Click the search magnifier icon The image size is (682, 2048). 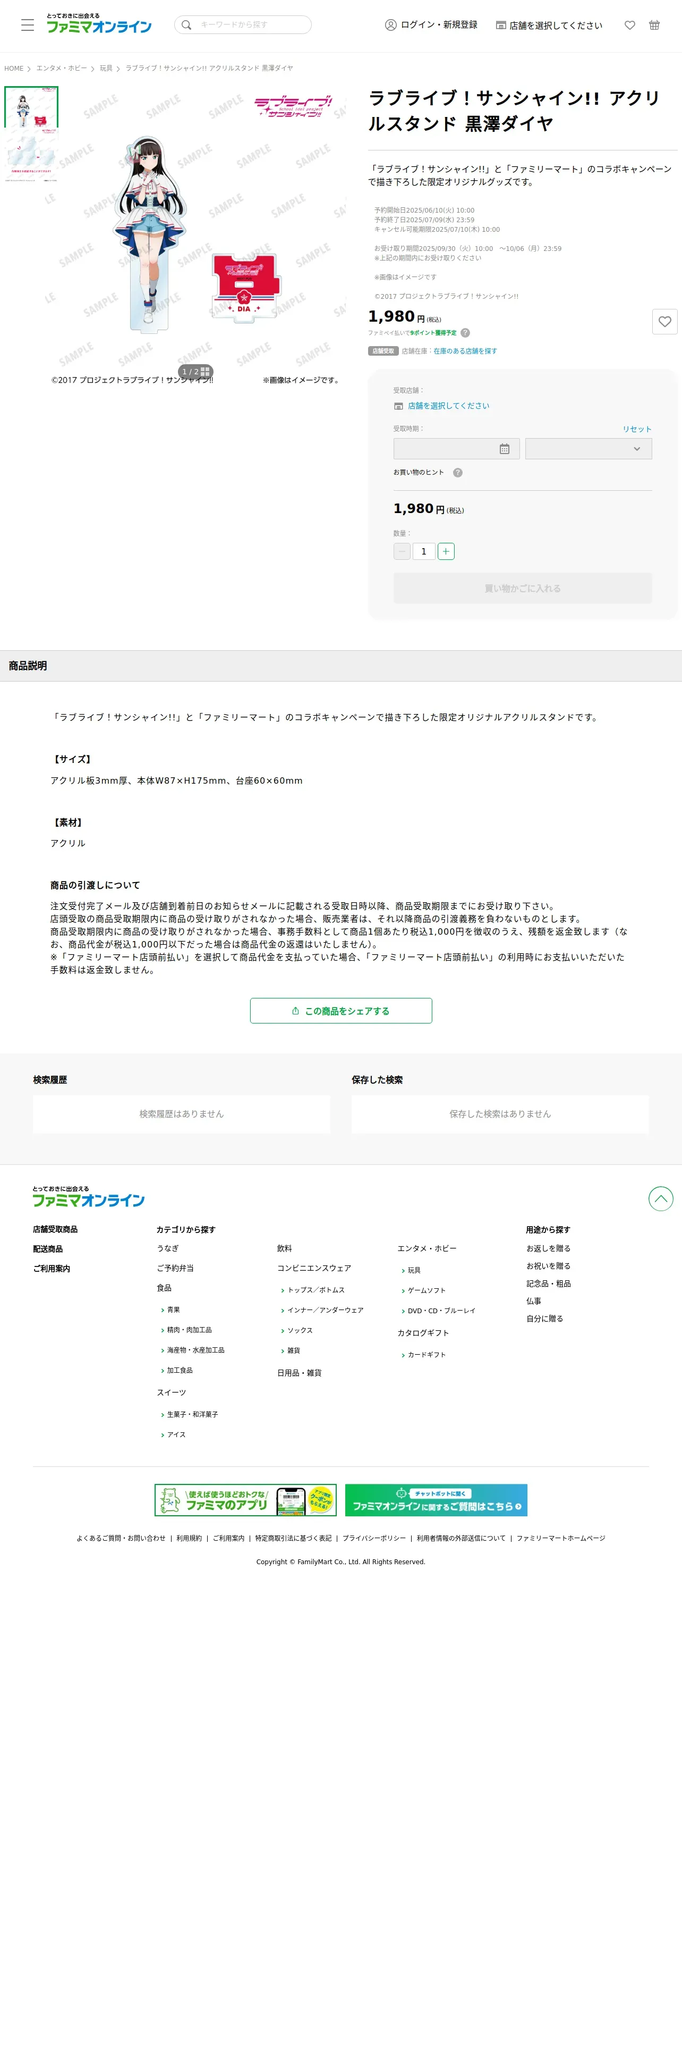tap(186, 24)
